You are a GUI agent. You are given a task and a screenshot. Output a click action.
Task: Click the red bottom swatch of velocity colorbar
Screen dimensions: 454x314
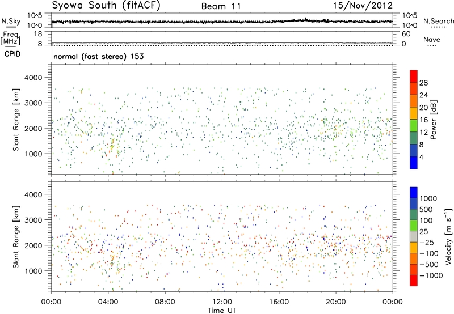[x=414, y=281]
